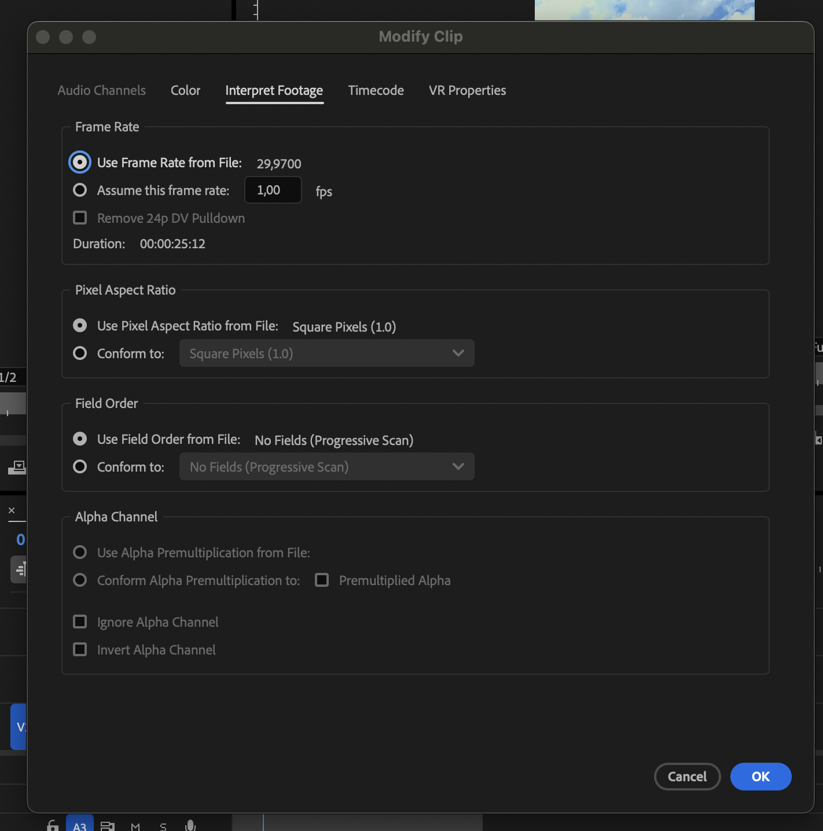The width and height of the screenshot is (823, 831).
Task: Toggle the track lock icon in the timeline
Action: 52,826
